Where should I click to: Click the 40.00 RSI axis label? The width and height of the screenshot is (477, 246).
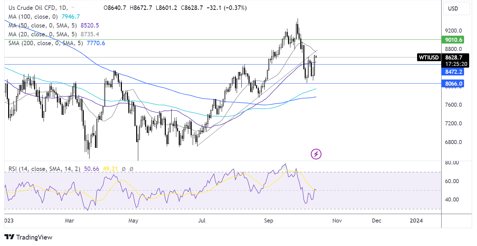click(452, 199)
